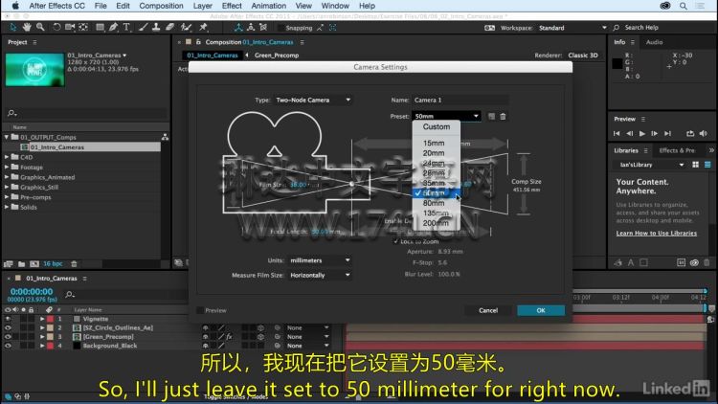
Task: Open Workspace Standard dropdown
Action: (572, 28)
